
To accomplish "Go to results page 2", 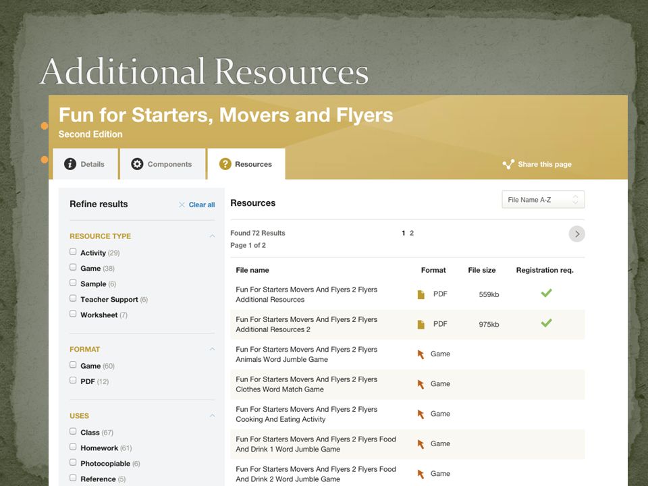I will tap(412, 233).
